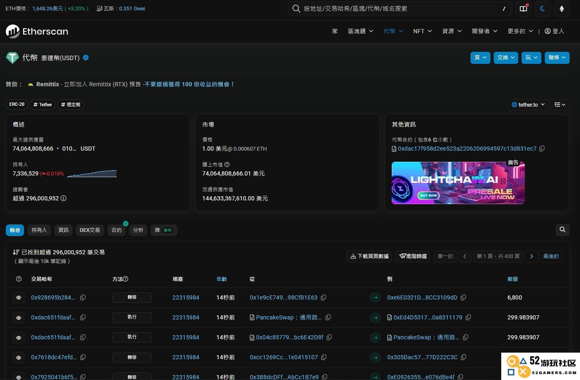This screenshot has height=380, width=580.
Task: Copy the to address 0x305Dac57...77D222C3C
Action: click(x=464, y=357)
